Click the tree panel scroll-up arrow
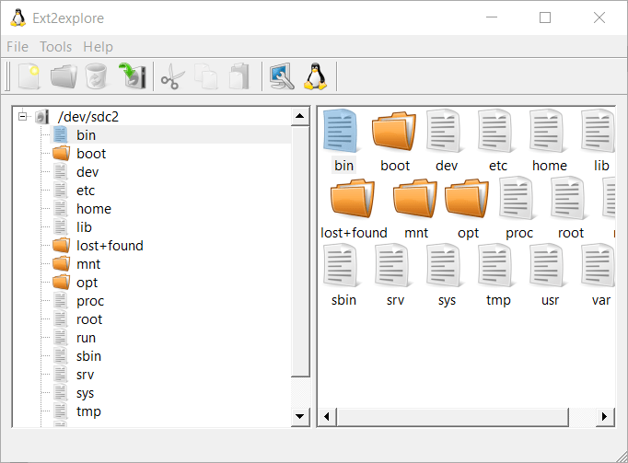This screenshot has width=628, height=463. 300,117
